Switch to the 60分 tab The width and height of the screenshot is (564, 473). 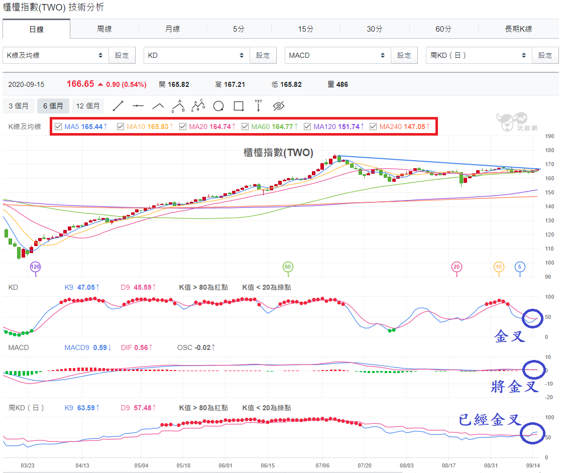[x=443, y=29]
